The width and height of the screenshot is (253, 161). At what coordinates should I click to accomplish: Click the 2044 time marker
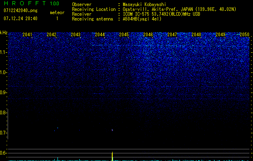(x=100, y=35)
